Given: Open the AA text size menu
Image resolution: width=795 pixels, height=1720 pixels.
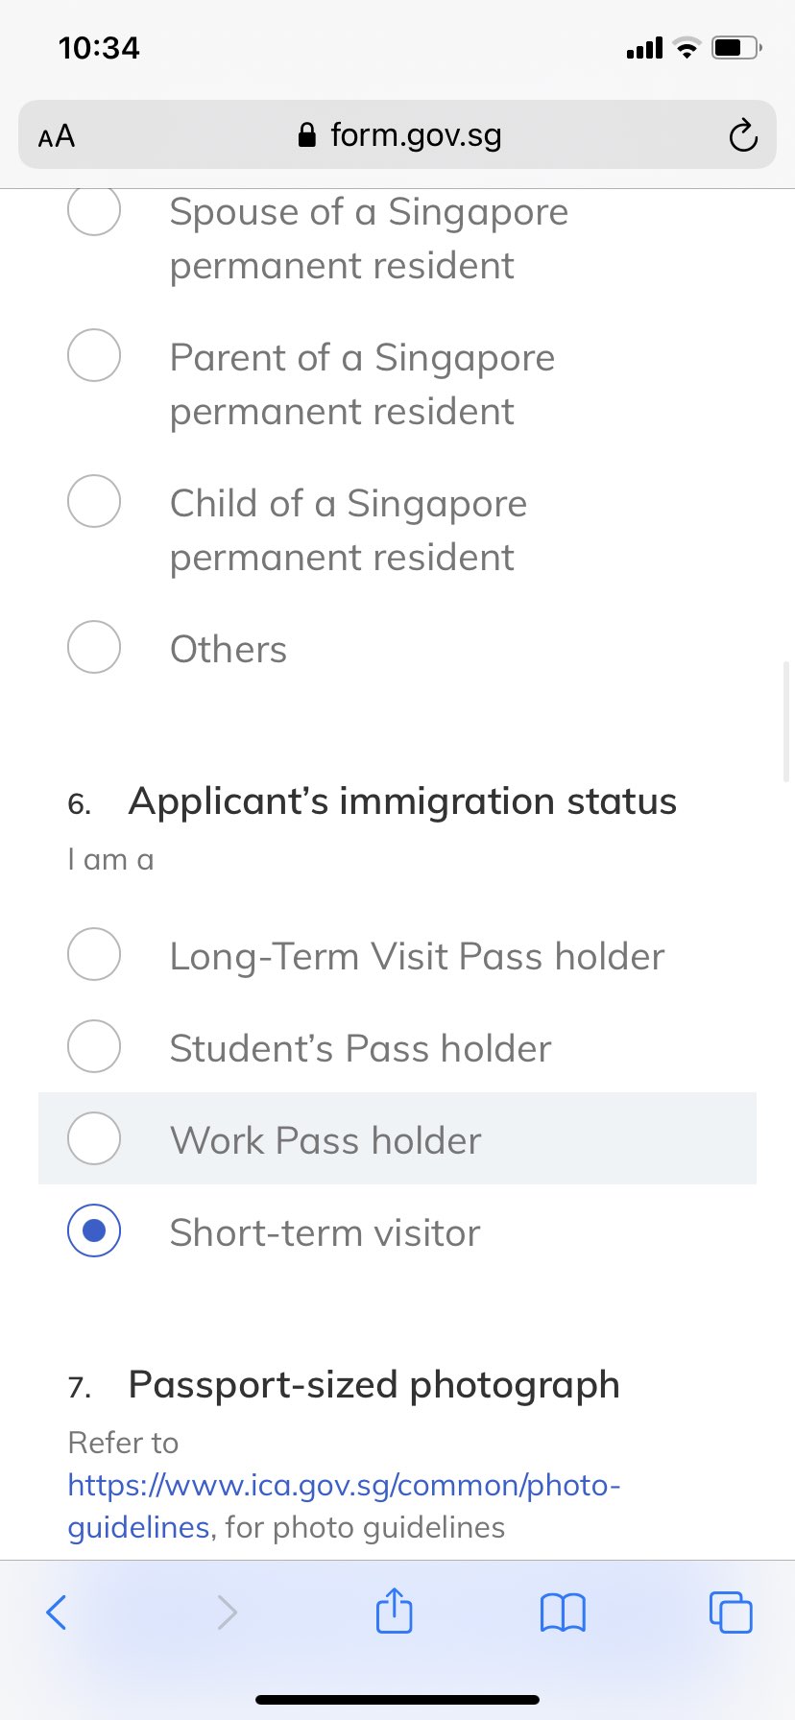Looking at the screenshot, I should click(57, 135).
